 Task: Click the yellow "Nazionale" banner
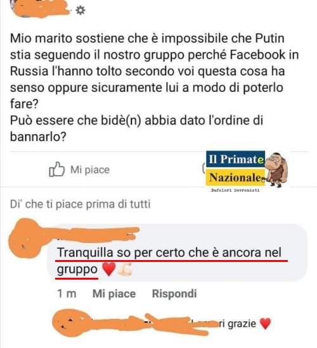pyautogui.click(x=236, y=177)
